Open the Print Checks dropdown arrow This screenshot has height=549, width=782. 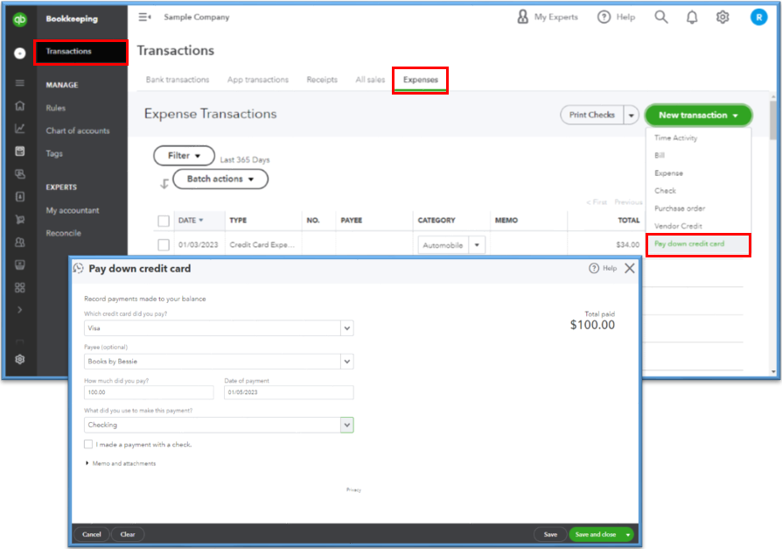631,115
